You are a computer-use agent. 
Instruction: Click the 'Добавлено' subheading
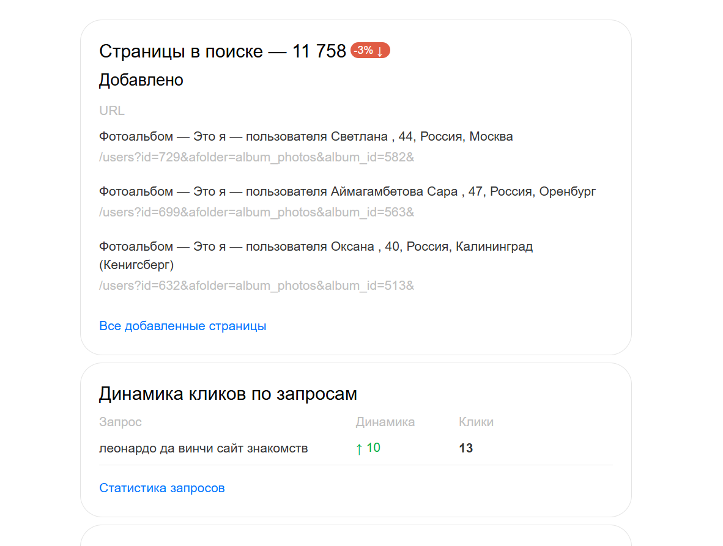pos(141,80)
